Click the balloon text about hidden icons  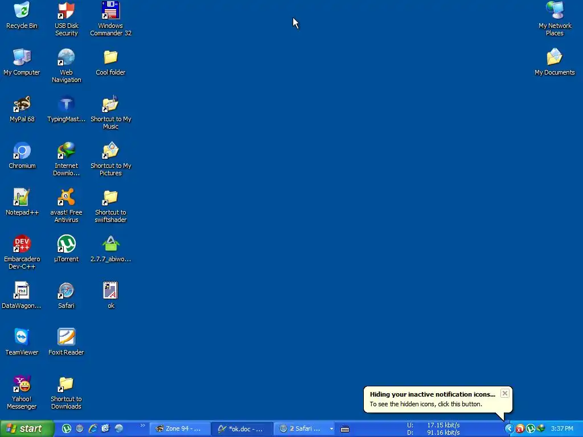tap(426, 404)
